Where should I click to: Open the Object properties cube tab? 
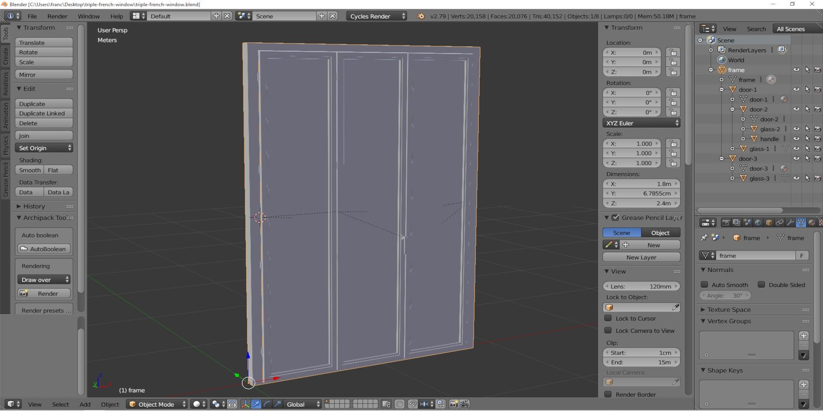click(x=769, y=223)
